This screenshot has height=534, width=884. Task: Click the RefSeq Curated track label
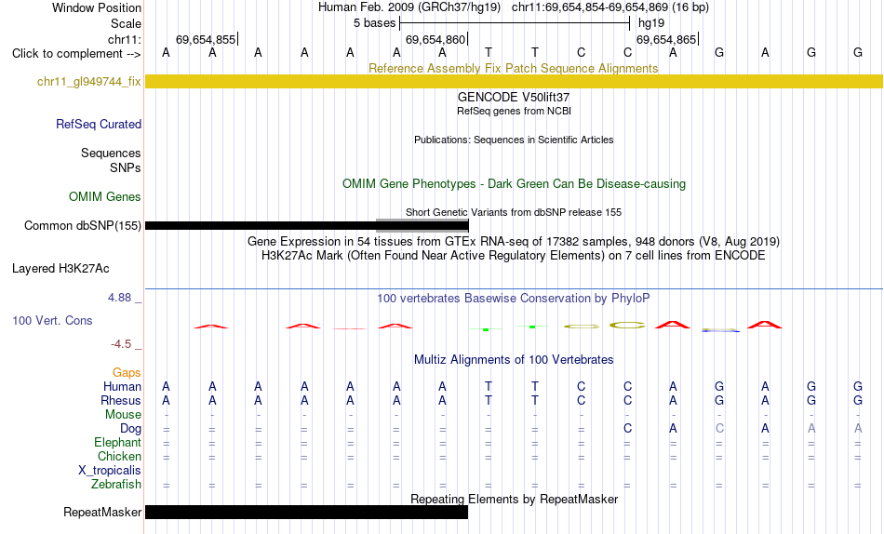99,124
